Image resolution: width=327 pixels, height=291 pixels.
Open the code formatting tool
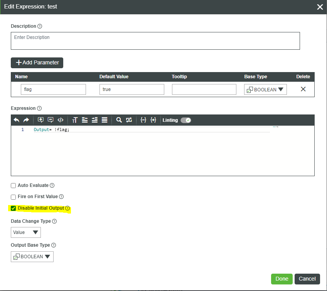tap(60, 120)
